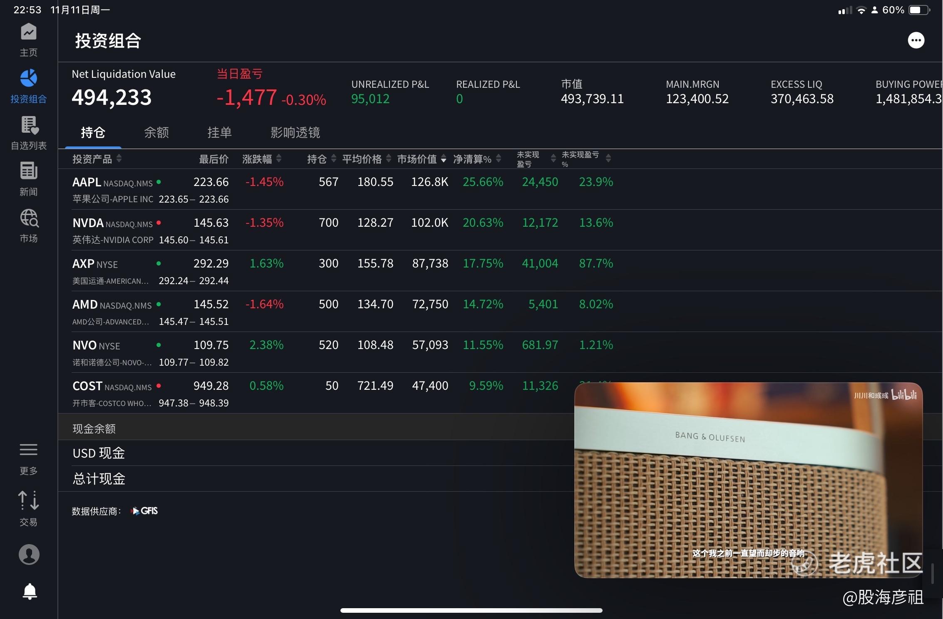The height and width of the screenshot is (619, 943).
Task: Tap the battery indicator in status bar
Action: pos(919,10)
